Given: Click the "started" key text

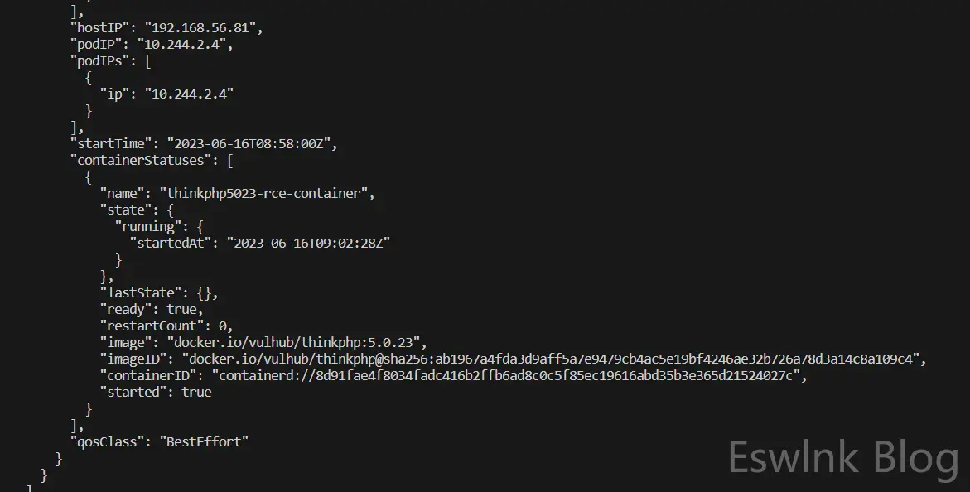Looking at the screenshot, I should 133,392.
